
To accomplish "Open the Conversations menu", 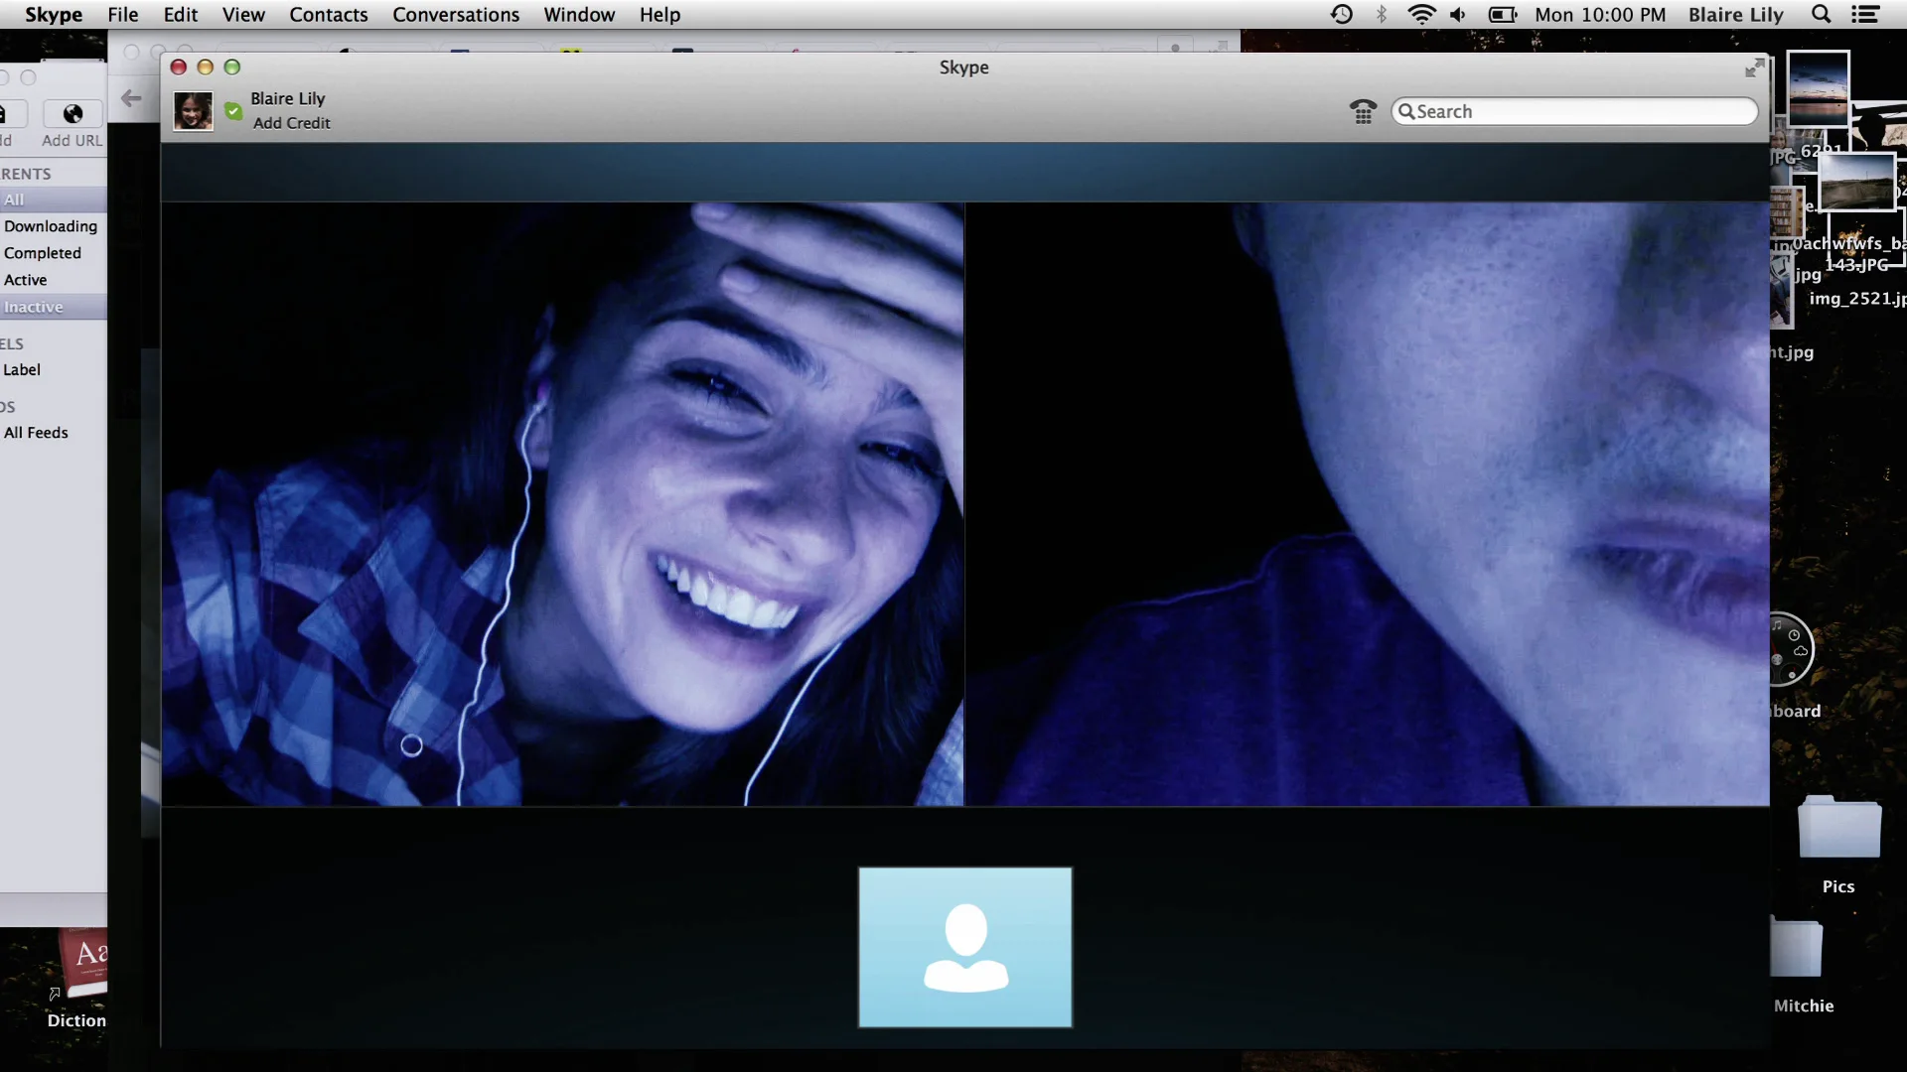I will (x=456, y=15).
